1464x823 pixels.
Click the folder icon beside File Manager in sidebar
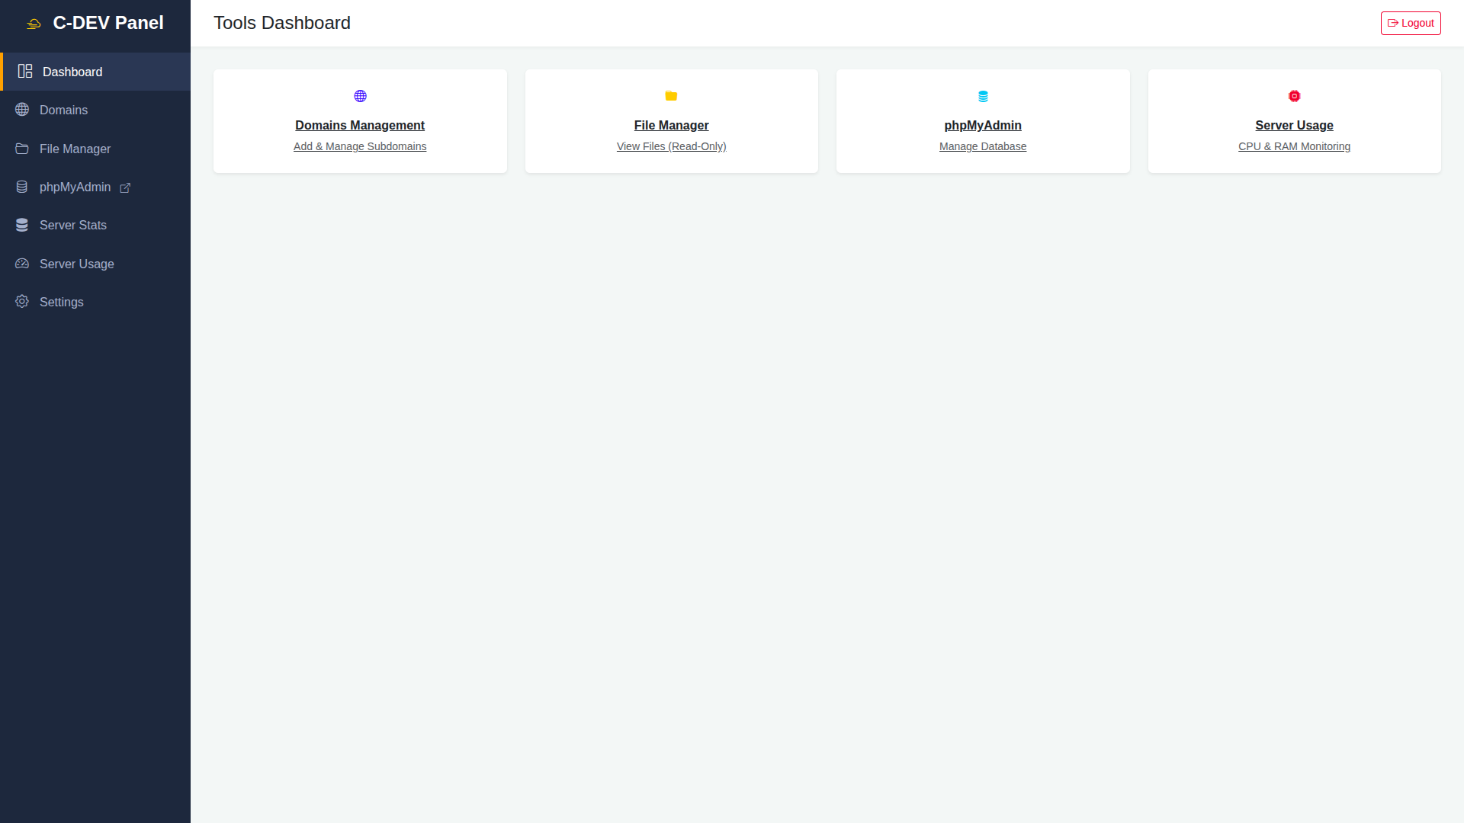click(22, 149)
